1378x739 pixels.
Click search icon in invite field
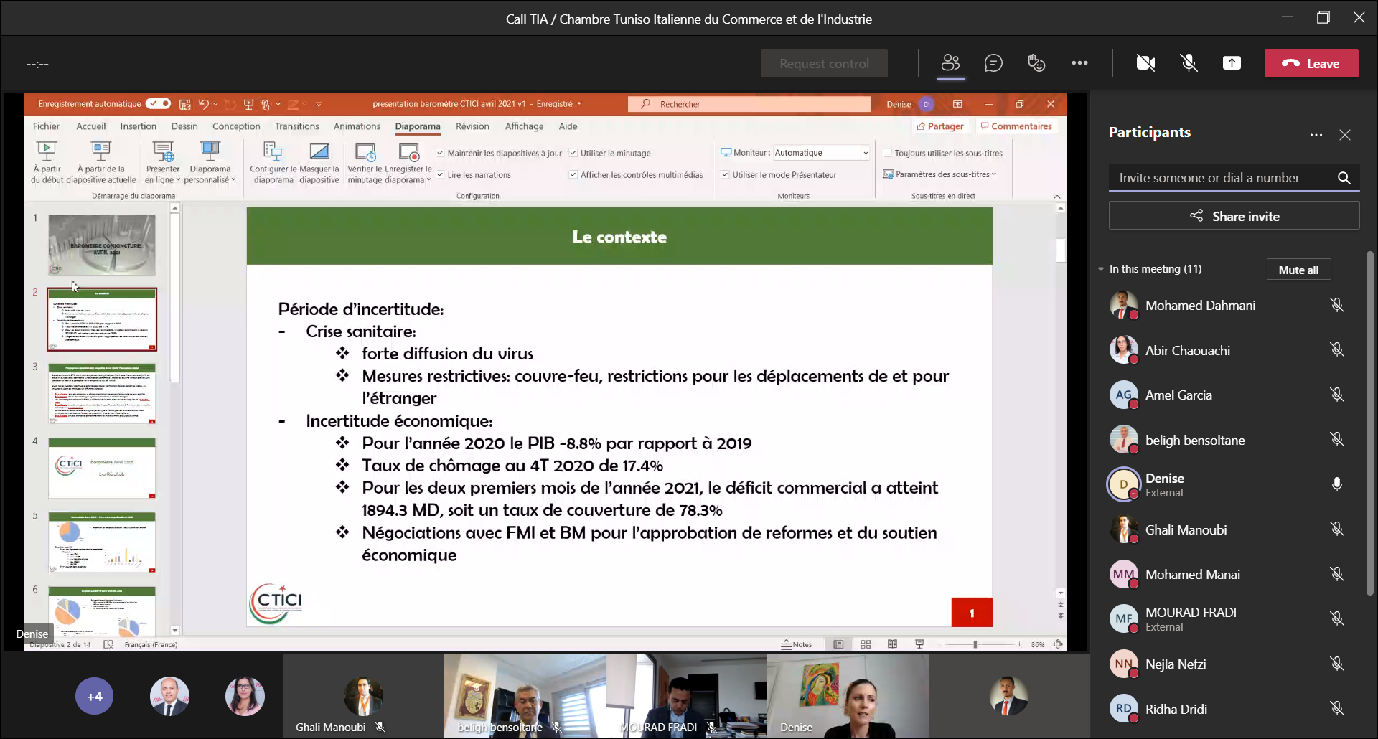tap(1344, 178)
